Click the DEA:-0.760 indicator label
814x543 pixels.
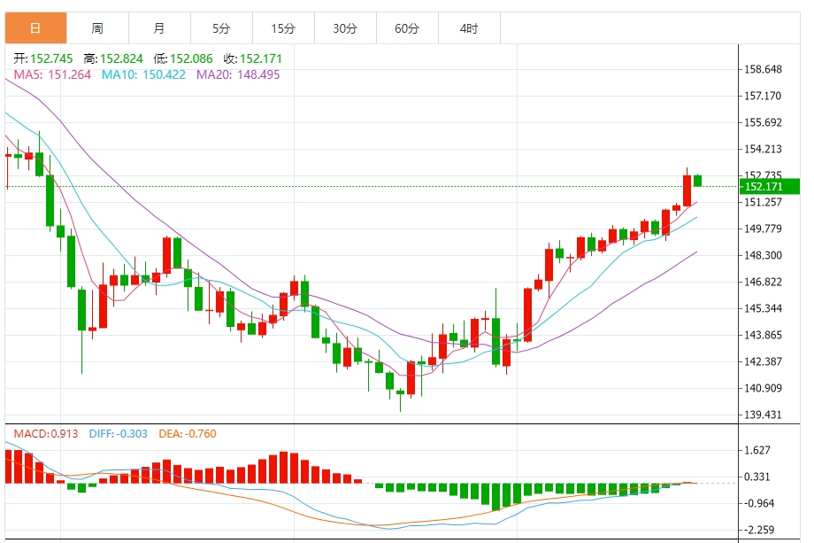click(188, 434)
